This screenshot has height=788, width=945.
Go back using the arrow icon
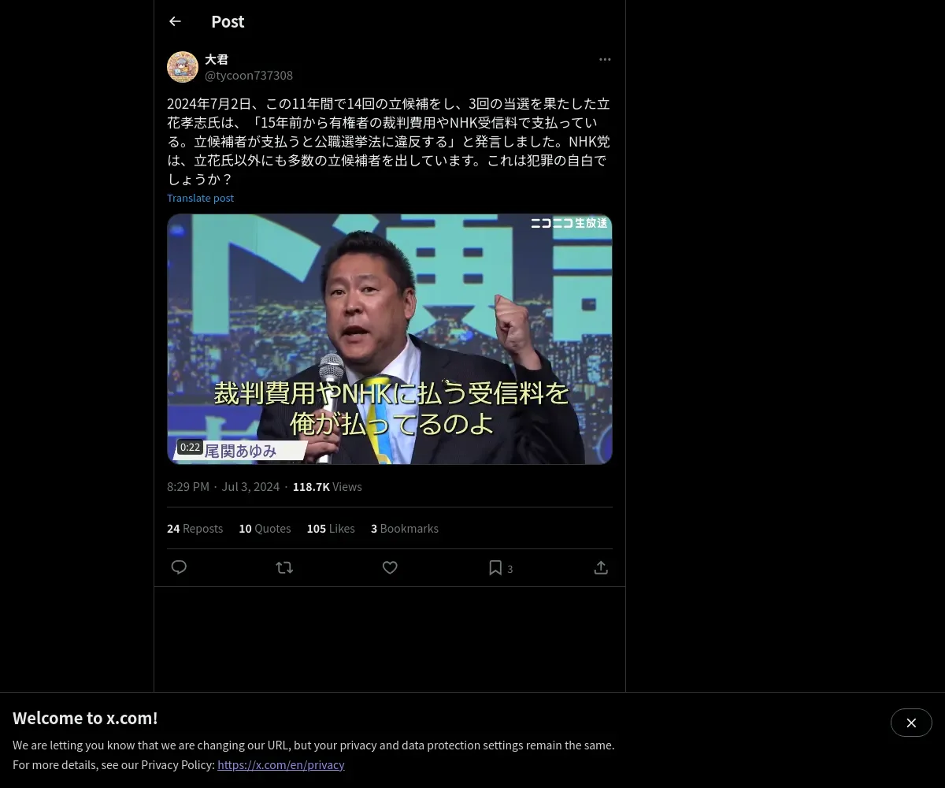point(175,21)
